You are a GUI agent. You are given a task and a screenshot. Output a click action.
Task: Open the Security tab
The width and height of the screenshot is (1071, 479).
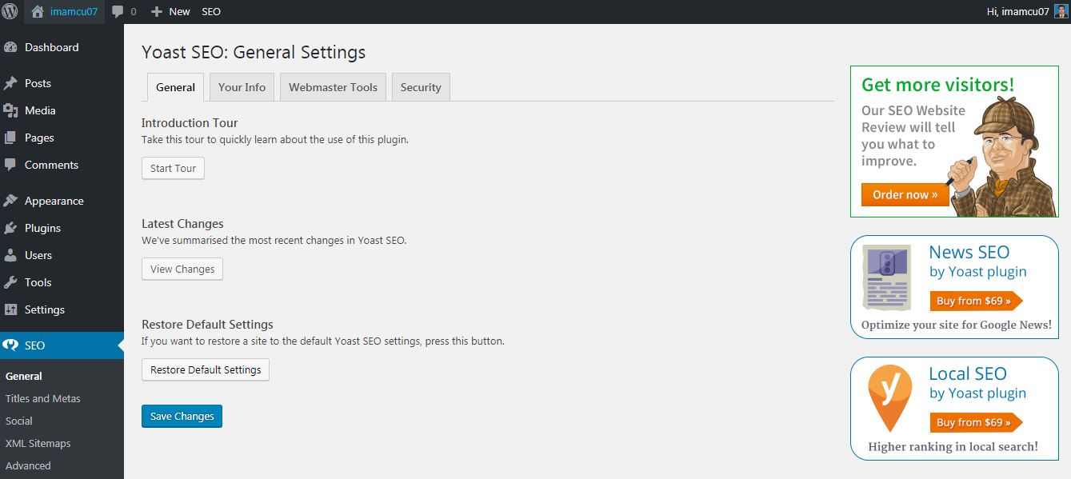coord(421,87)
